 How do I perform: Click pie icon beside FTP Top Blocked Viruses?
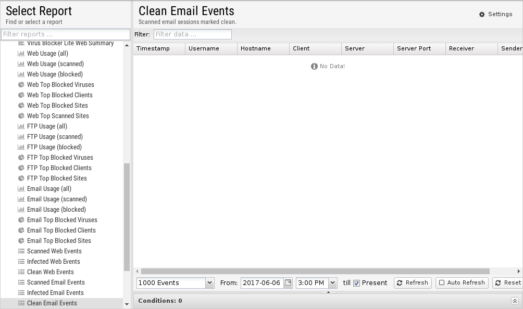pos(21,158)
